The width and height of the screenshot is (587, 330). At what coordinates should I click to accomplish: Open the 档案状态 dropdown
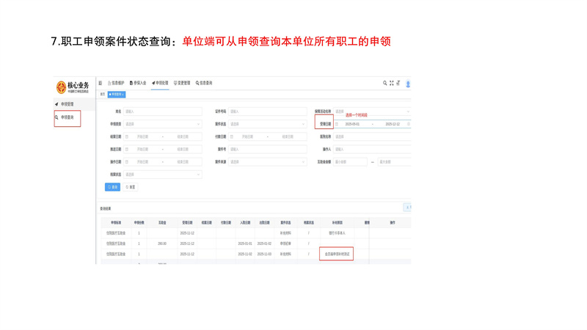click(162, 175)
